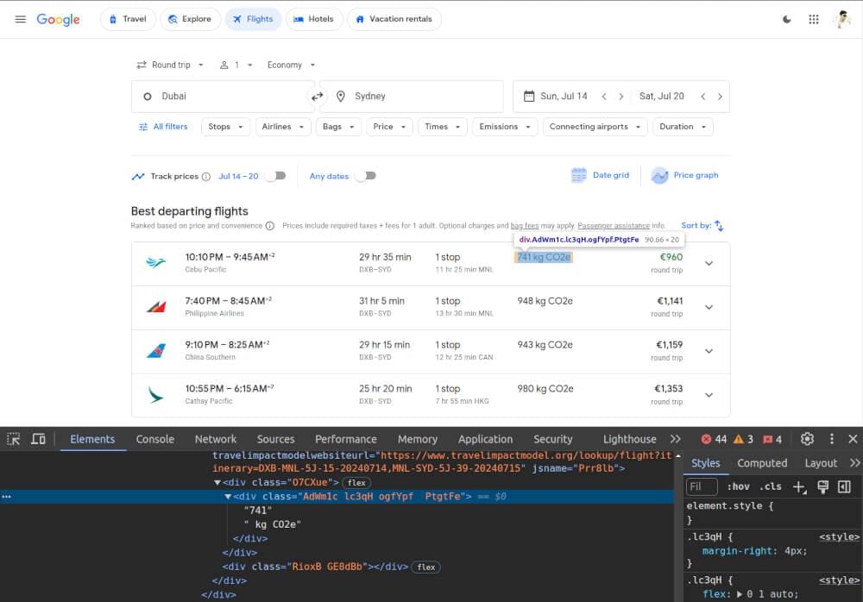Image resolution: width=863 pixels, height=602 pixels.
Task: Open DevTools settings via the gear icon
Action: pyautogui.click(x=807, y=439)
